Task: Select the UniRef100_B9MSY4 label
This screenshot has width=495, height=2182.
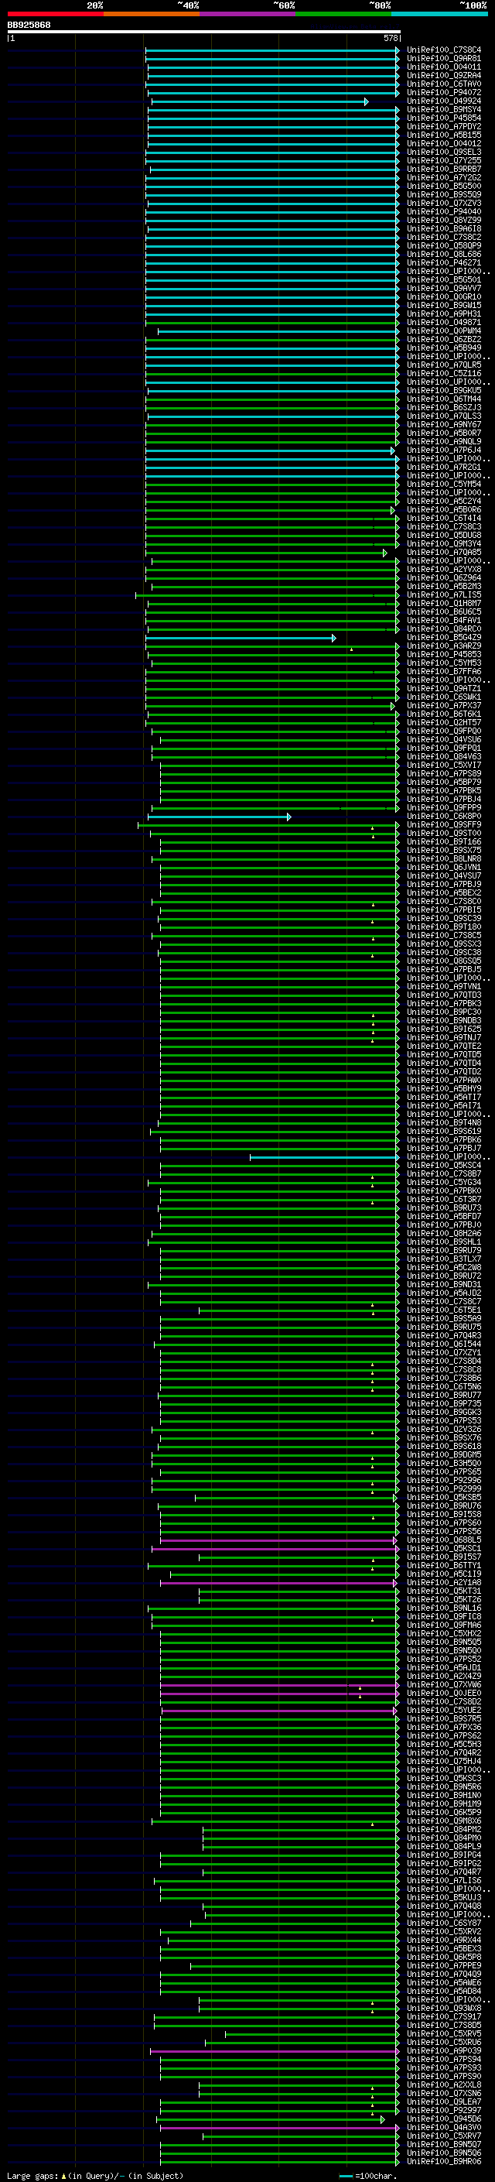Action: tap(443, 109)
